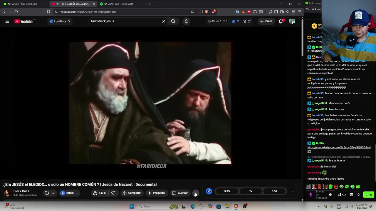This screenshot has width=376, height=211.
Task: Start voice search with the microphone
Action: pos(186,21)
